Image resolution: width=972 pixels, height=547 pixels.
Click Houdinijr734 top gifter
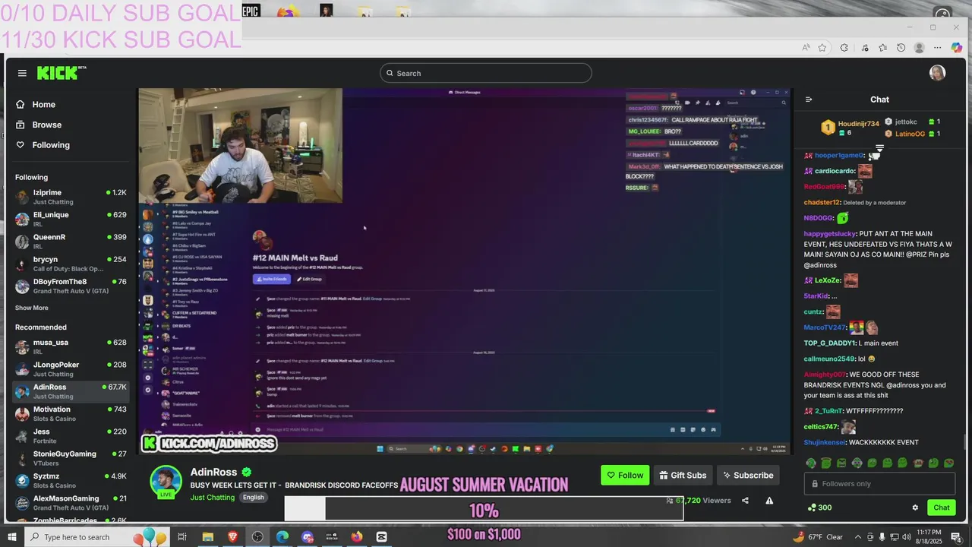[x=858, y=123]
